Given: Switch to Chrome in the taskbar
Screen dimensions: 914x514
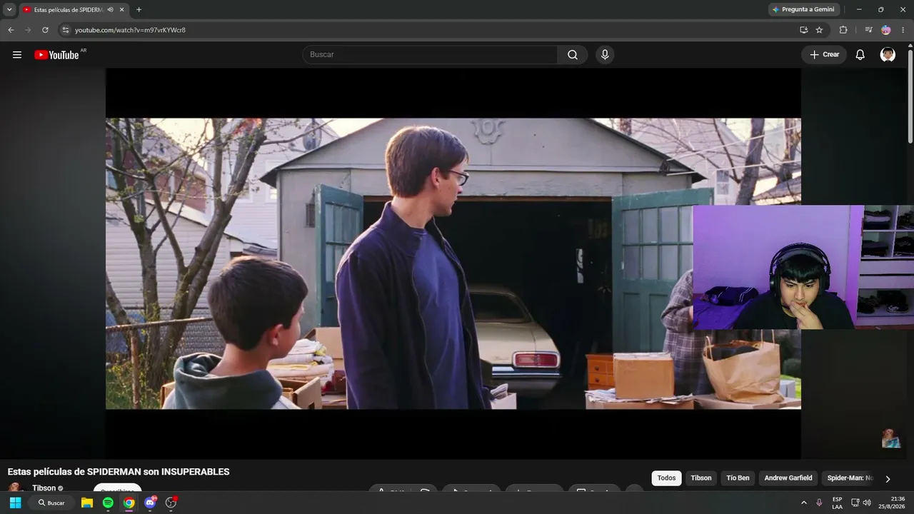Looking at the screenshot, I should (x=129, y=503).
